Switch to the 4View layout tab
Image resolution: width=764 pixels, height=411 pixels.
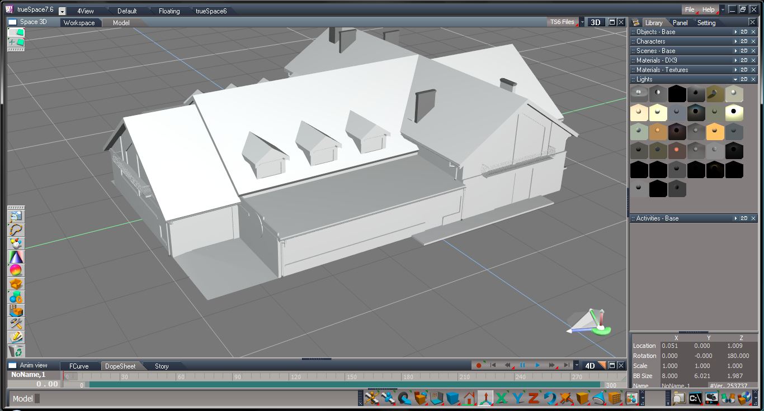point(86,11)
